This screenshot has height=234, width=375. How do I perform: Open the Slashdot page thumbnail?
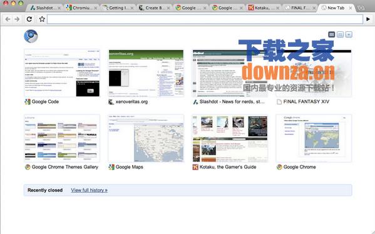pyautogui.click(x=230, y=73)
